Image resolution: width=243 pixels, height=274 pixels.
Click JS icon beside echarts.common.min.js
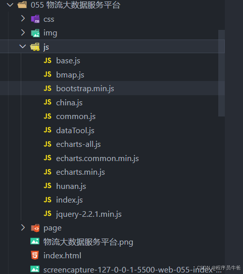click(x=47, y=158)
